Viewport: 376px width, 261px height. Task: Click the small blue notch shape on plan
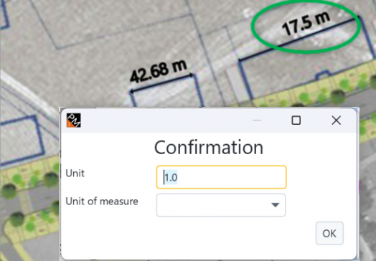pos(324,75)
